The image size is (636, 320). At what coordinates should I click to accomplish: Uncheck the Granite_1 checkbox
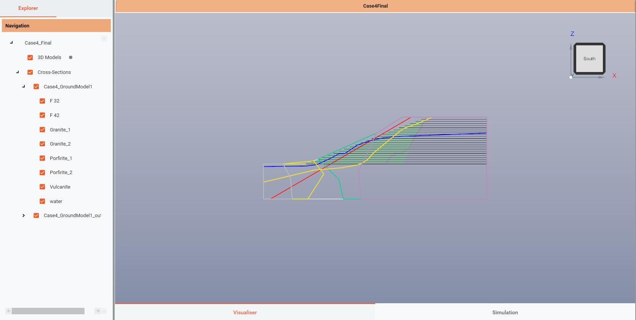click(42, 130)
